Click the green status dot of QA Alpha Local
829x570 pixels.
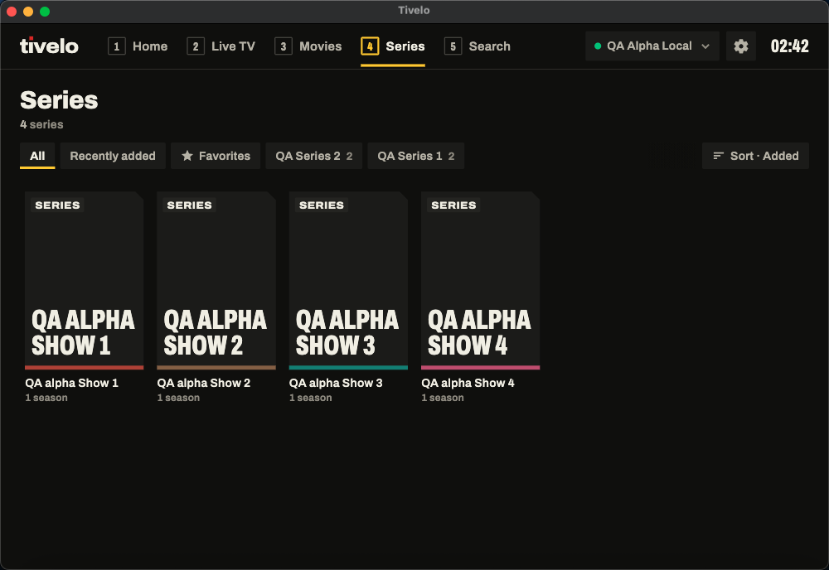coord(598,46)
